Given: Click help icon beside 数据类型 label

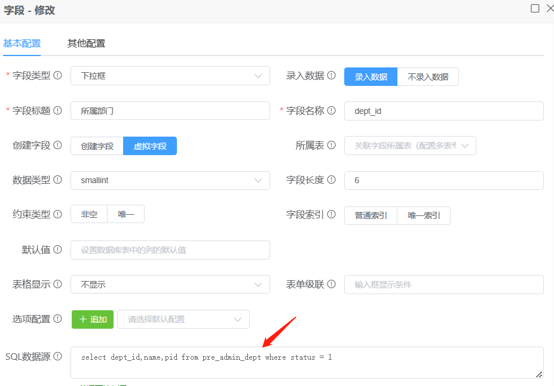Looking at the screenshot, I should pos(58,180).
